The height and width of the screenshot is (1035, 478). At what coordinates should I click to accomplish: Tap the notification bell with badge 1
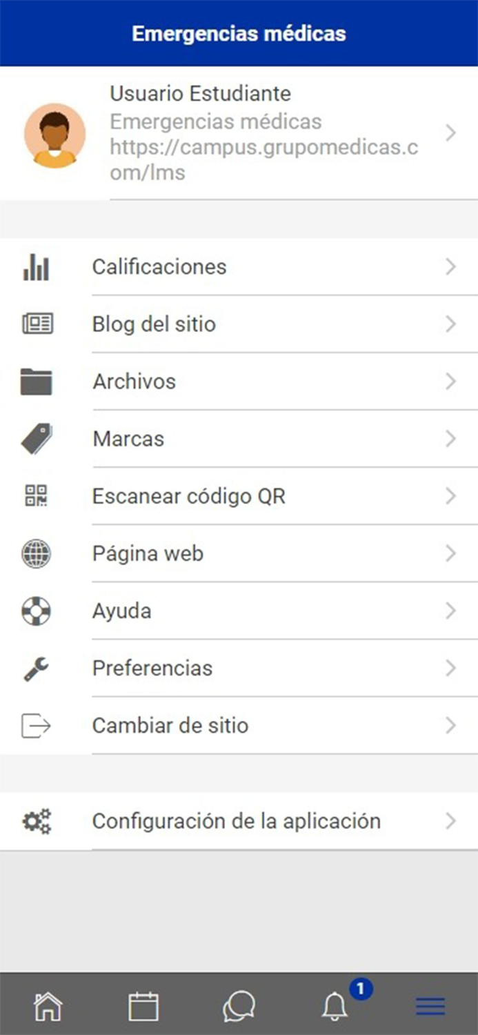335,1006
